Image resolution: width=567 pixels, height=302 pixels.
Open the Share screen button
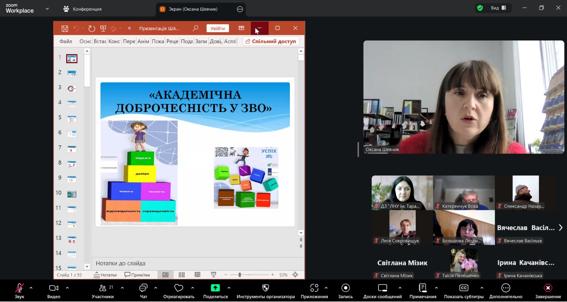(215, 291)
